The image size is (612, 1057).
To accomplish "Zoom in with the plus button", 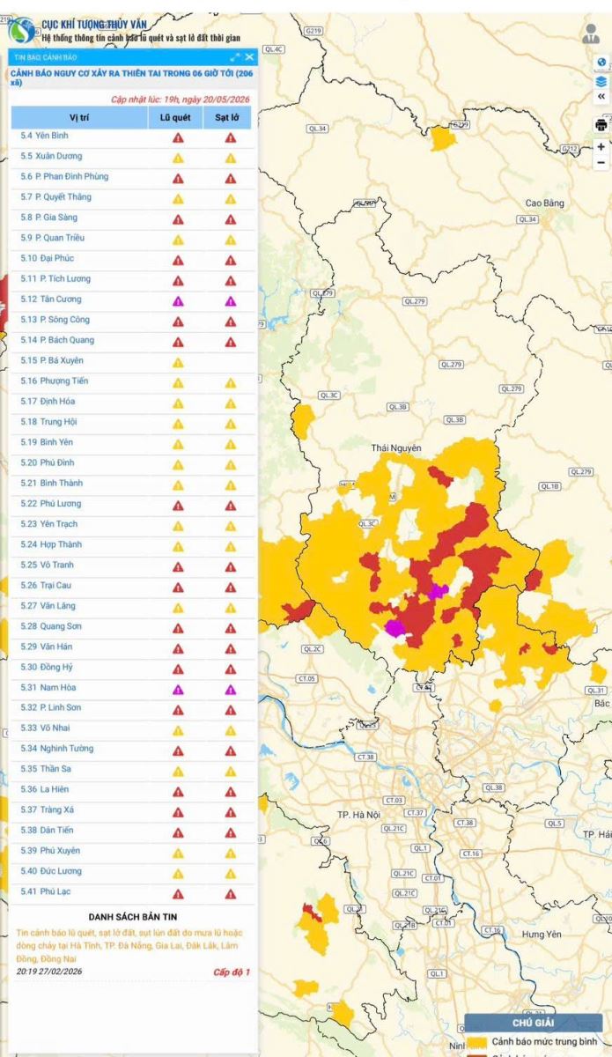I will (601, 147).
